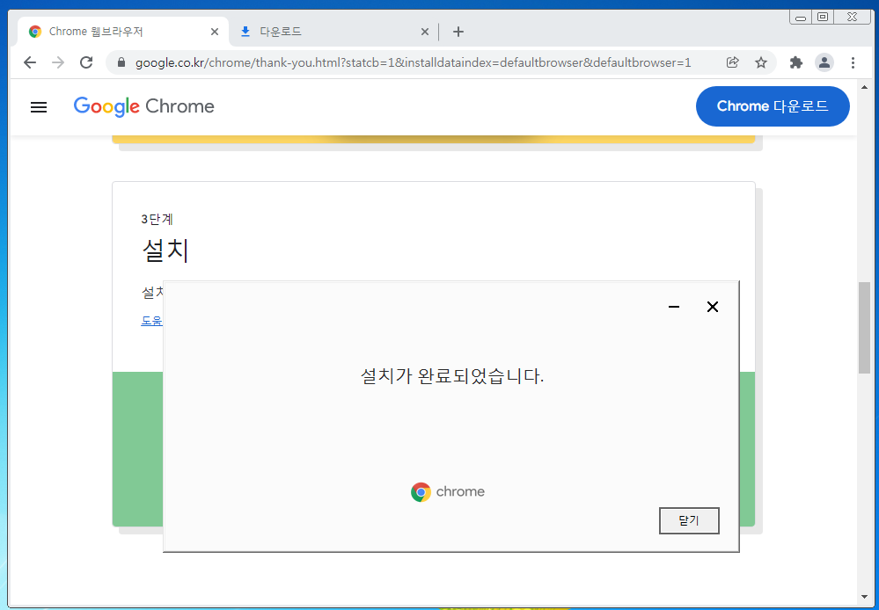Click the address bar URL field
Image resolution: width=879 pixels, height=610 pixels.
414,62
